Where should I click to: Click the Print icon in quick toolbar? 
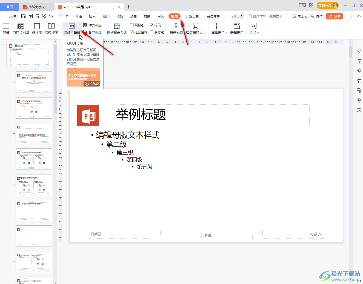[x=37, y=16]
